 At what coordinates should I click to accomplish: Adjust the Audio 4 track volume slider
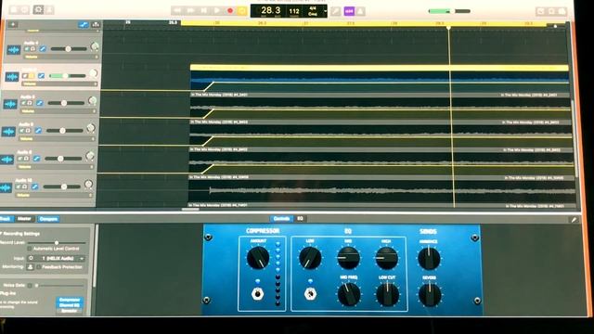coord(68,49)
